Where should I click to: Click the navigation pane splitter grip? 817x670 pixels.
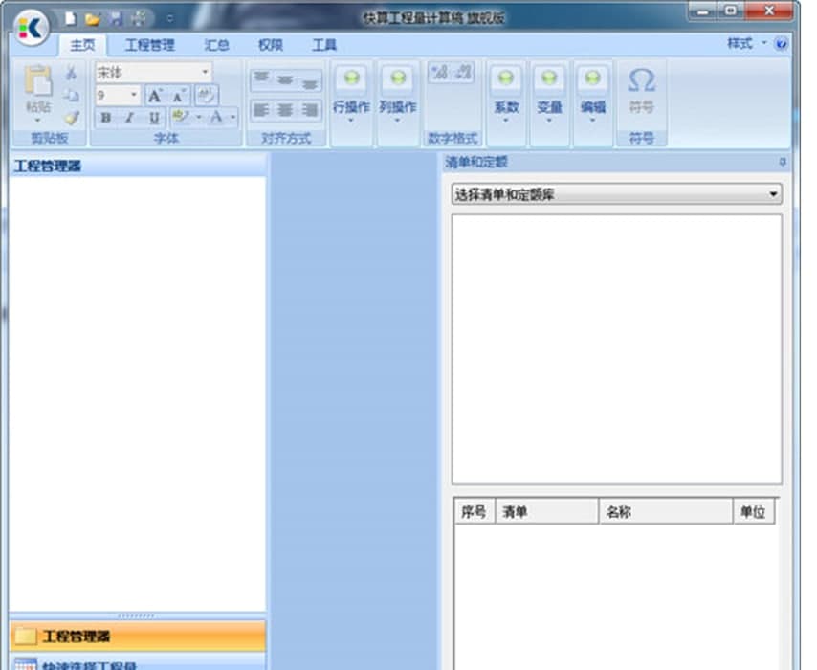(137, 616)
